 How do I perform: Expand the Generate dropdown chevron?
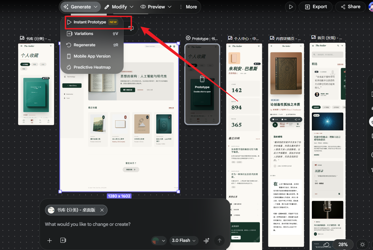[96, 7]
